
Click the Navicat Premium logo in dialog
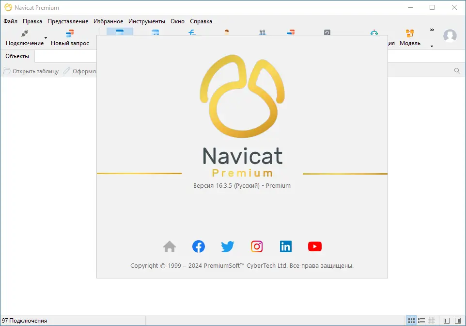(242, 116)
